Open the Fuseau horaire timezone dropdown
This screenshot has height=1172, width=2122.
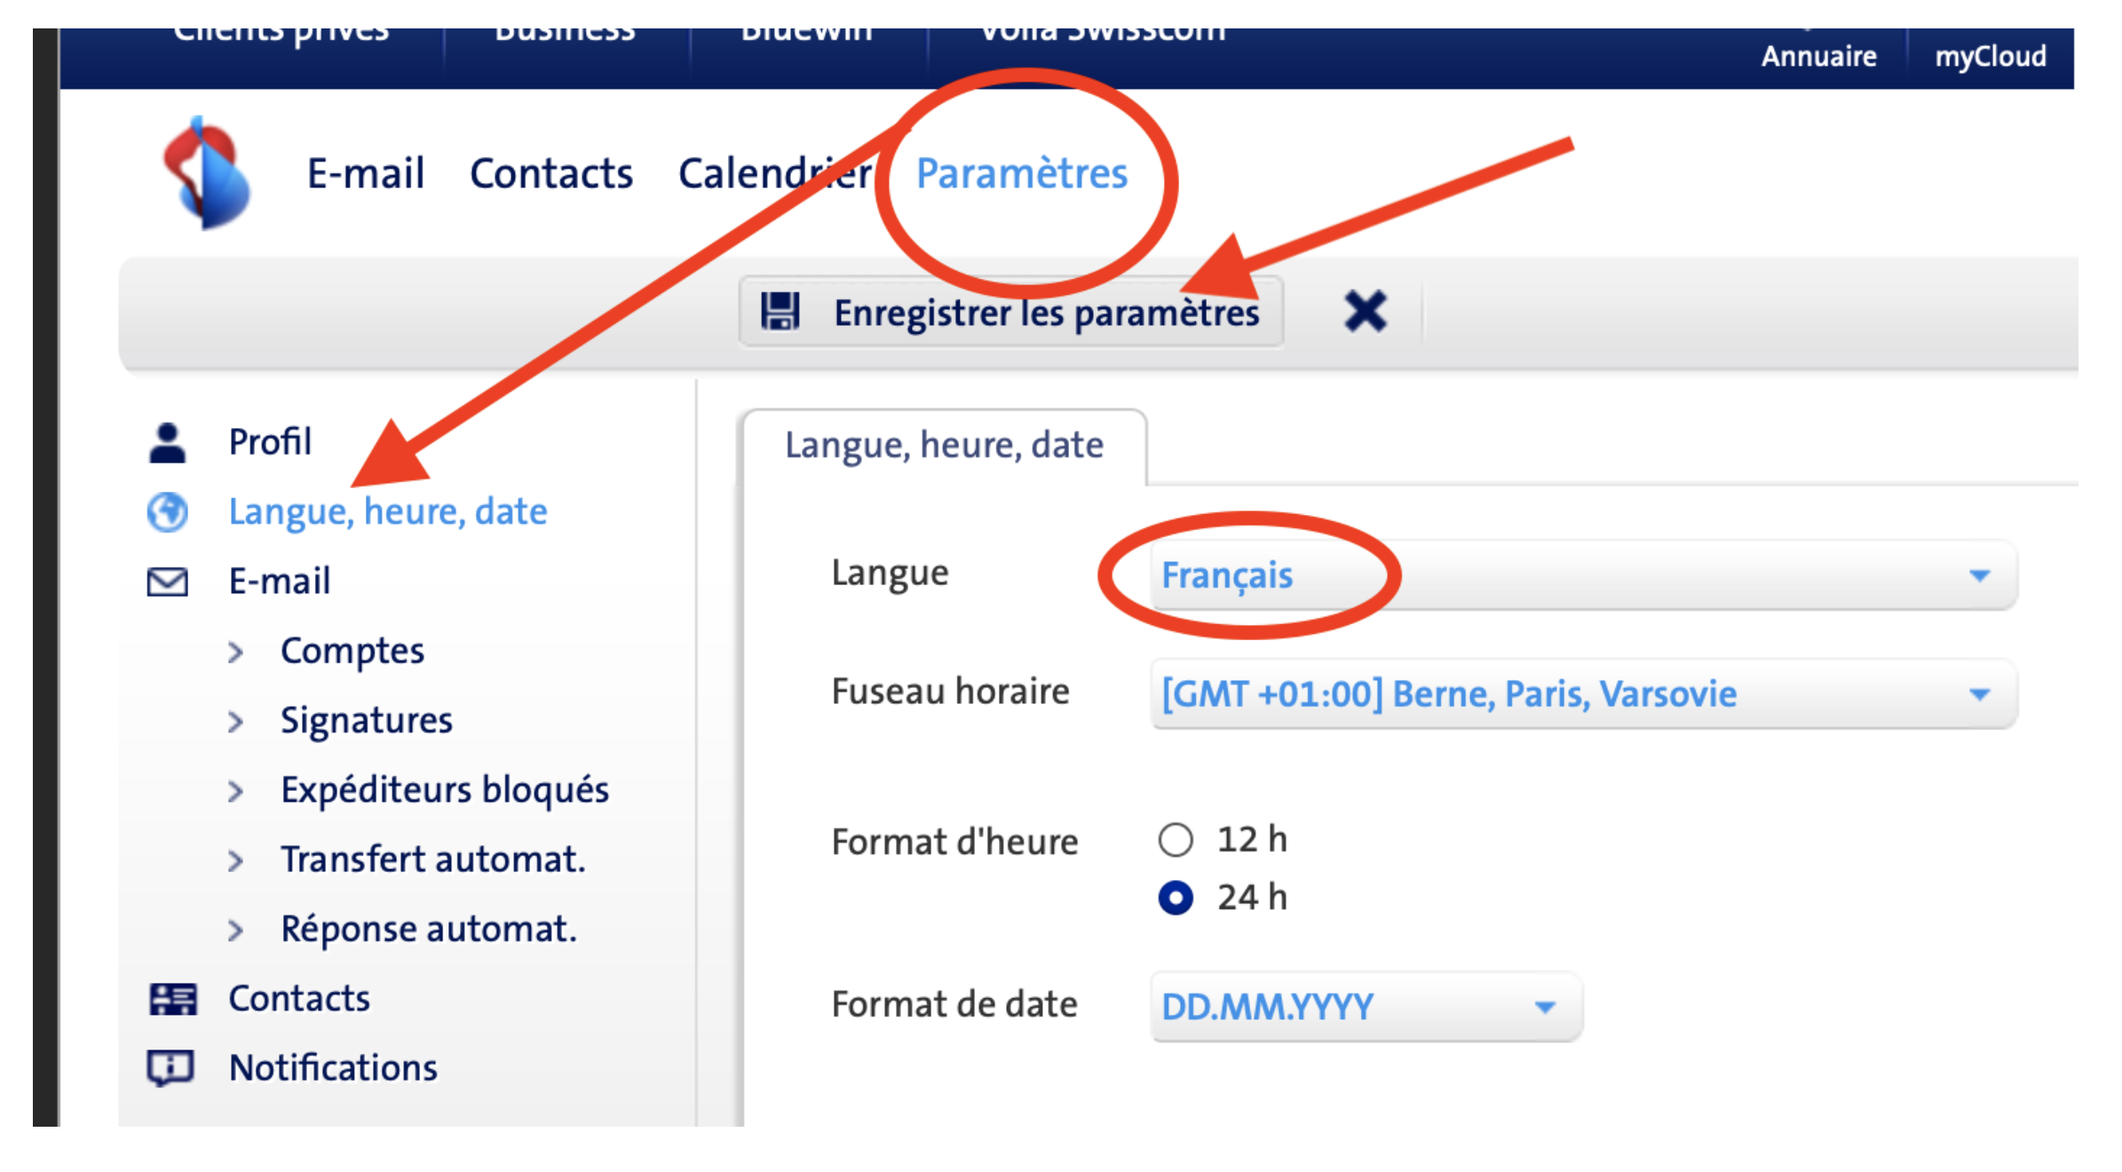click(1582, 694)
